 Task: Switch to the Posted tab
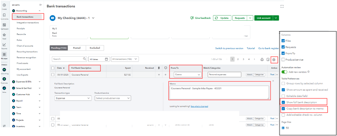77,48
